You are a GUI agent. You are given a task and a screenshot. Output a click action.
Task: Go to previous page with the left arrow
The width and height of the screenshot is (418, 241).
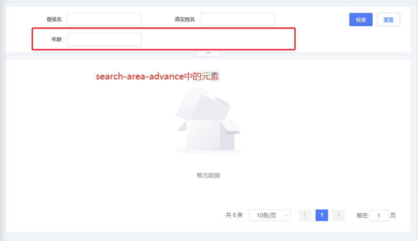305,215
